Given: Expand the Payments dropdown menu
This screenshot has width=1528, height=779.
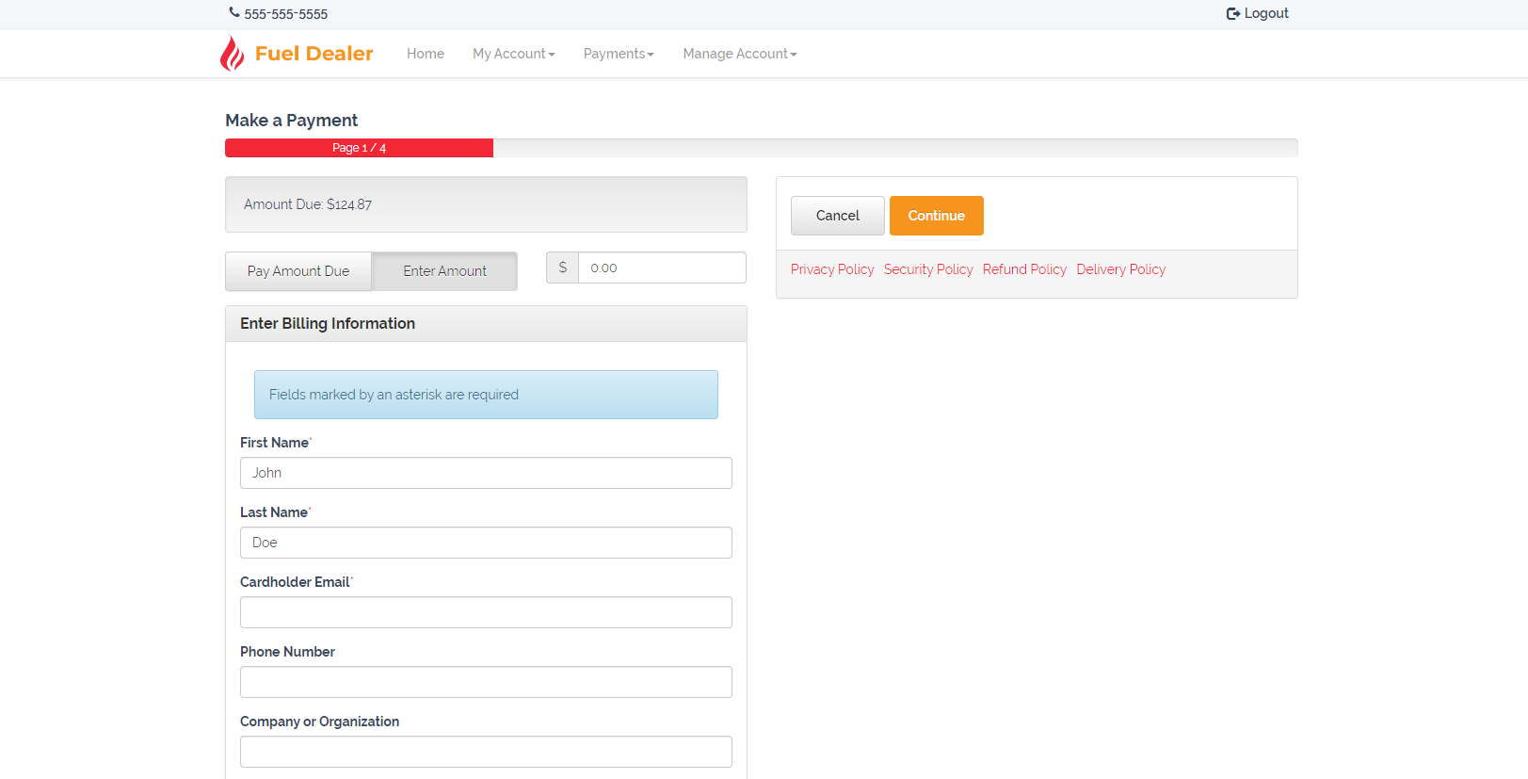Looking at the screenshot, I should coord(619,54).
